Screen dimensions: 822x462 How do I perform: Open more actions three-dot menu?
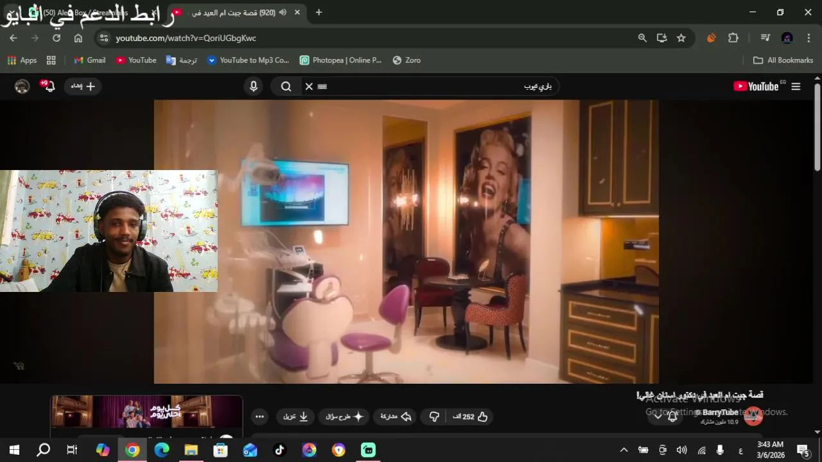pyautogui.click(x=259, y=417)
